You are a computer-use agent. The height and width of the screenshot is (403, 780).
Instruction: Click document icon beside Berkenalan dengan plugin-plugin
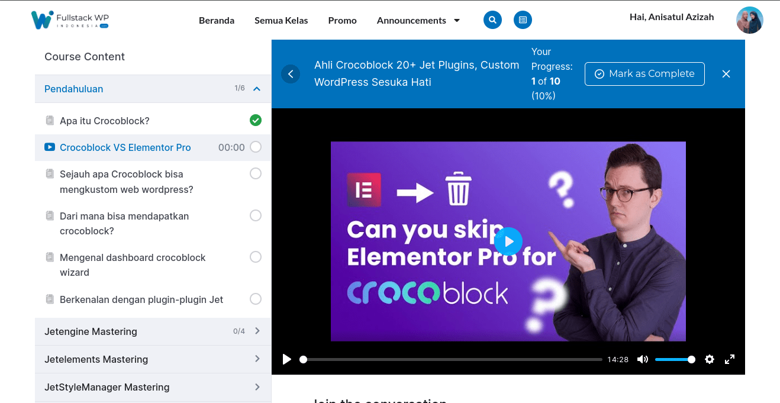point(50,299)
